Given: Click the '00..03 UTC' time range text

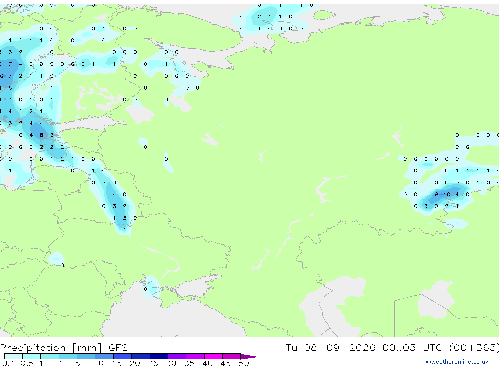Looking at the screenshot, I should [413, 347].
